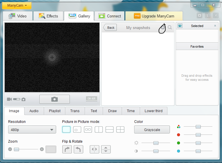The height and width of the screenshot is (163, 222).
Task: Click the blue channel slider handle
Action: tap(198, 151)
